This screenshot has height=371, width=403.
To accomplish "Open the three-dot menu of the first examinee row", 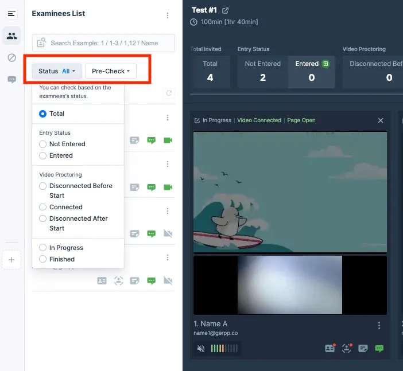I will pyautogui.click(x=168, y=118).
